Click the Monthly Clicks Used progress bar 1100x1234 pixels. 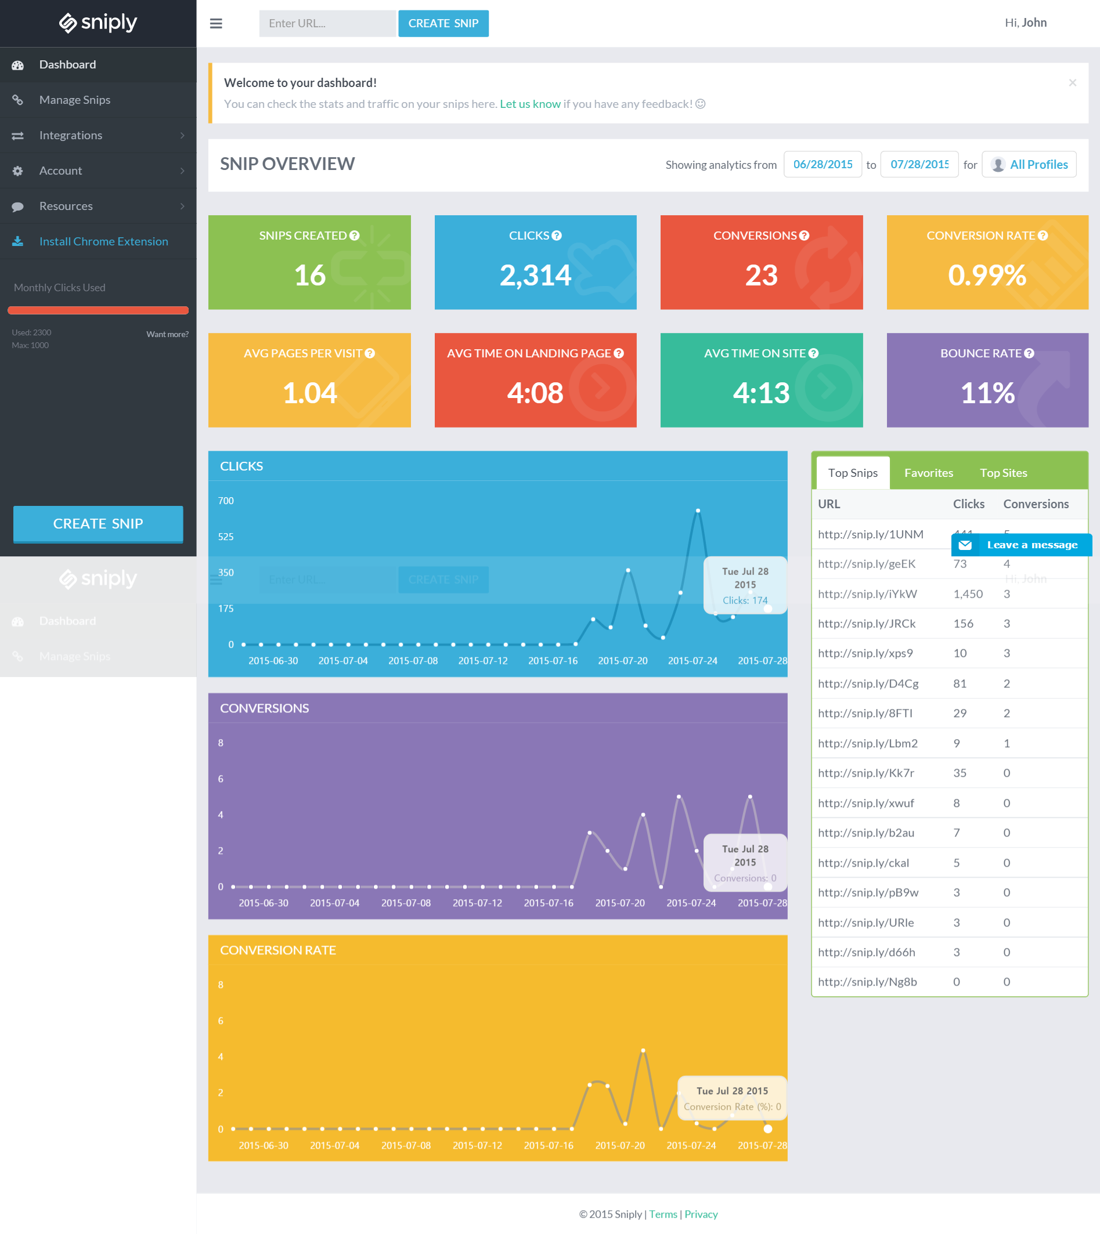98,310
